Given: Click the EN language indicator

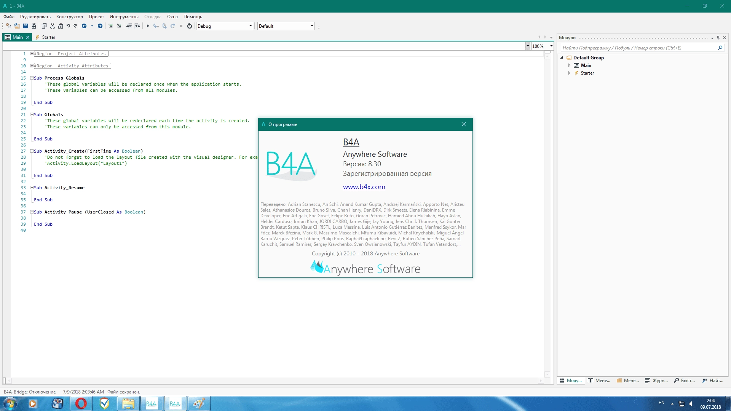Looking at the screenshot, I should pos(661,403).
